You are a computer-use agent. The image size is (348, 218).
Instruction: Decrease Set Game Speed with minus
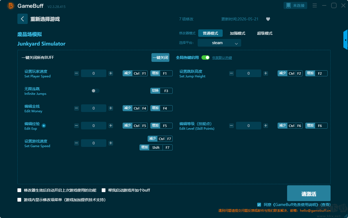(x=76, y=143)
